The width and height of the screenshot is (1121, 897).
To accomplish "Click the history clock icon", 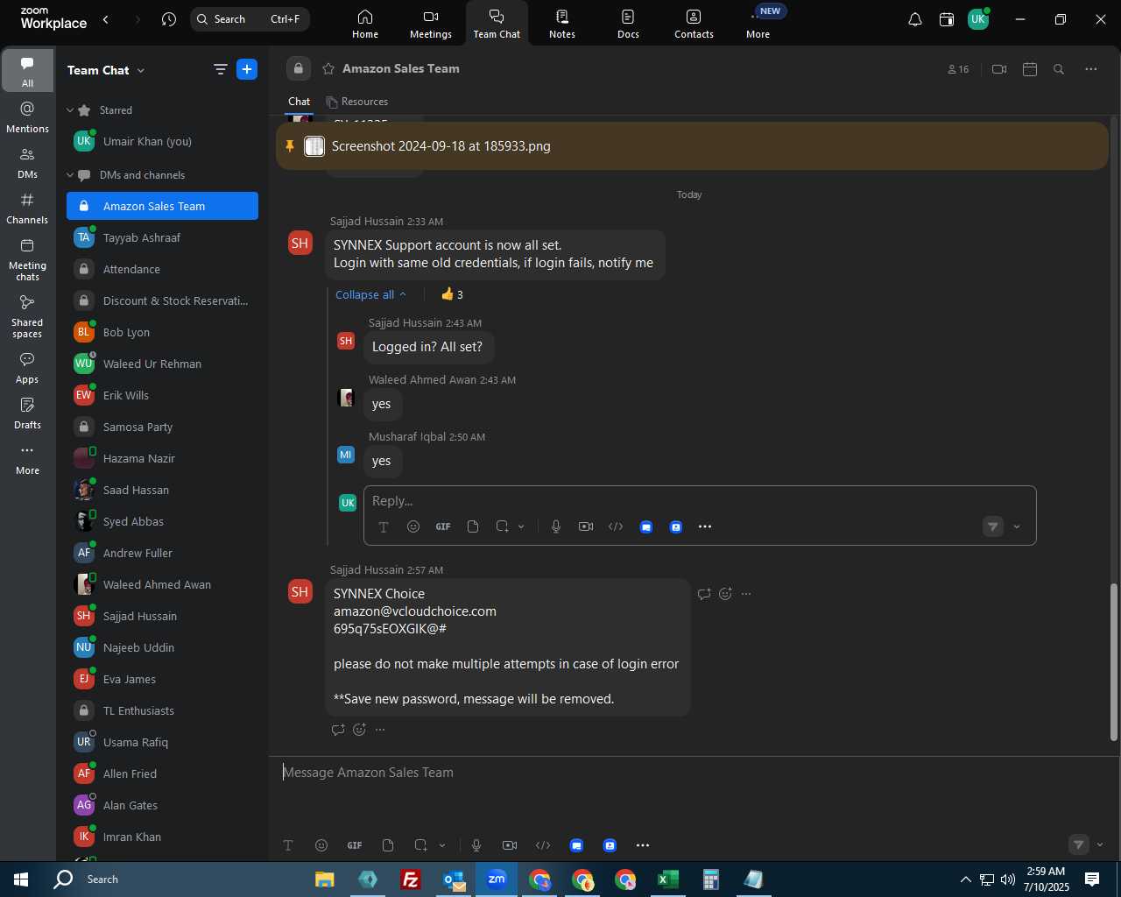I will click(x=169, y=19).
